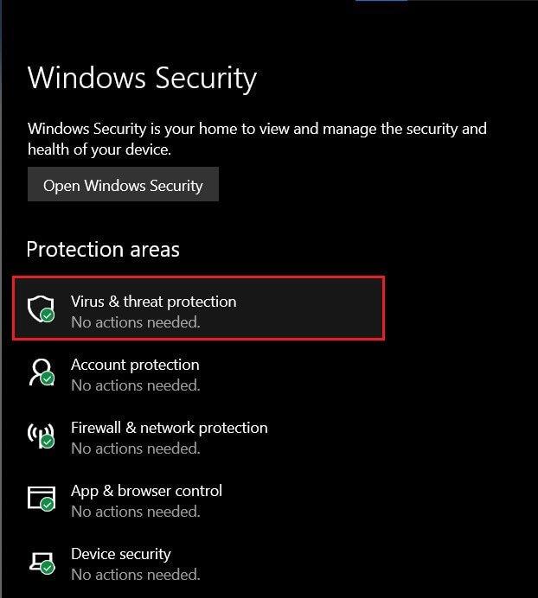Click "No actions needed" under App & browser control
Screen dimensions: 538x598
coord(135,512)
